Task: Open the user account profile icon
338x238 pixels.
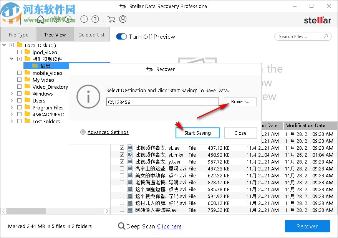Action: pyautogui.click(x=123, y=19)
